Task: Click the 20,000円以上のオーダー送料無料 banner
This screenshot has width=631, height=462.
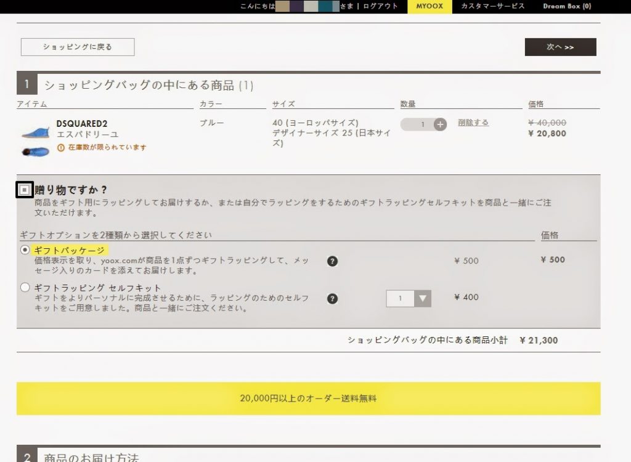Action: pos(308,399)
